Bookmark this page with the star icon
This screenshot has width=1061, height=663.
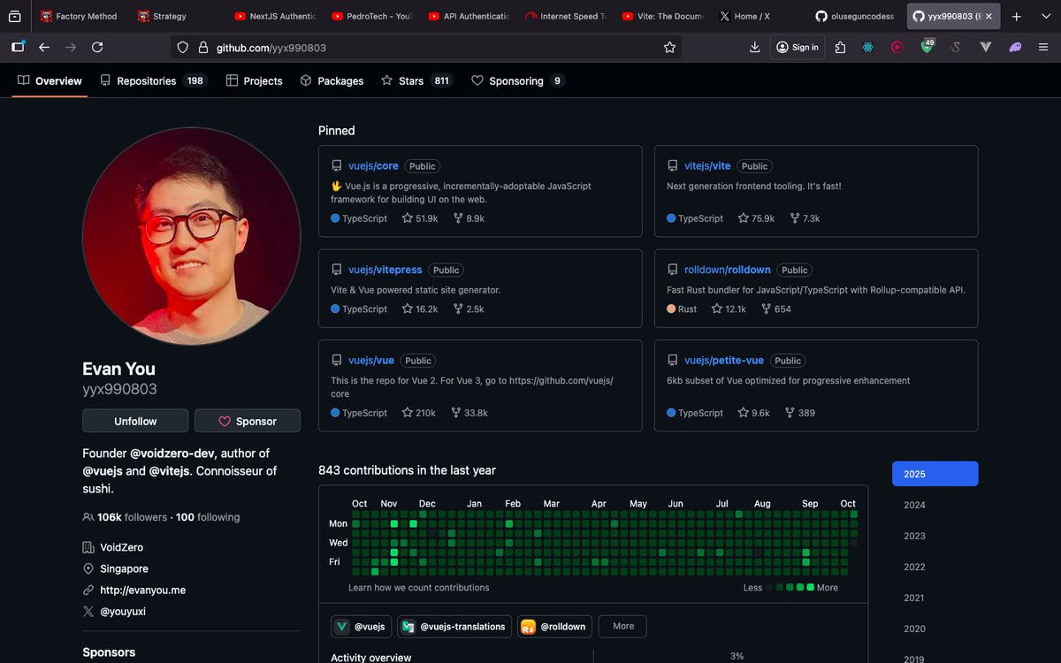pos(669,48)
